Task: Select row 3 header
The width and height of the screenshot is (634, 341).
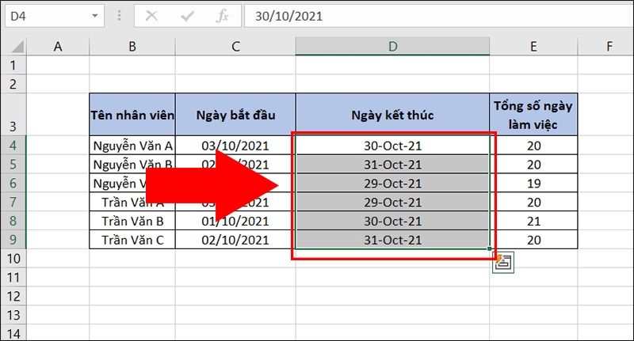Action: click(x=13, y=115)
